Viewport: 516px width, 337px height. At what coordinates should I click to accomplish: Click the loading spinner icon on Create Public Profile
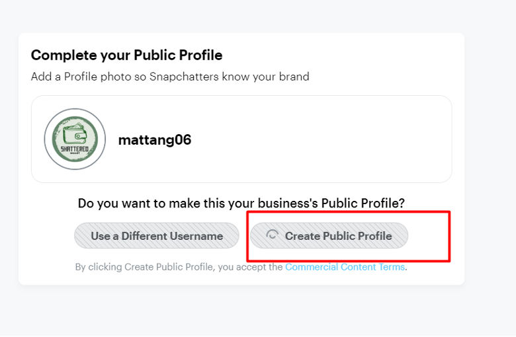(x=272, y=235)
